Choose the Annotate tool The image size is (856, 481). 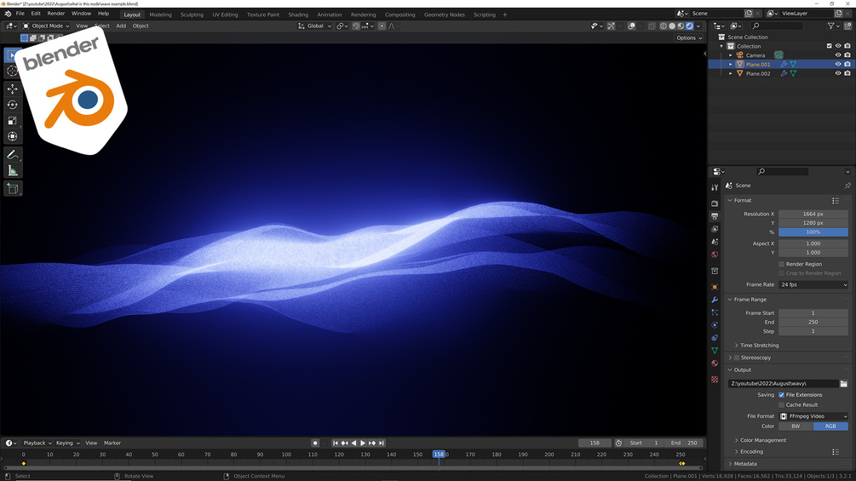click(13, 155)
